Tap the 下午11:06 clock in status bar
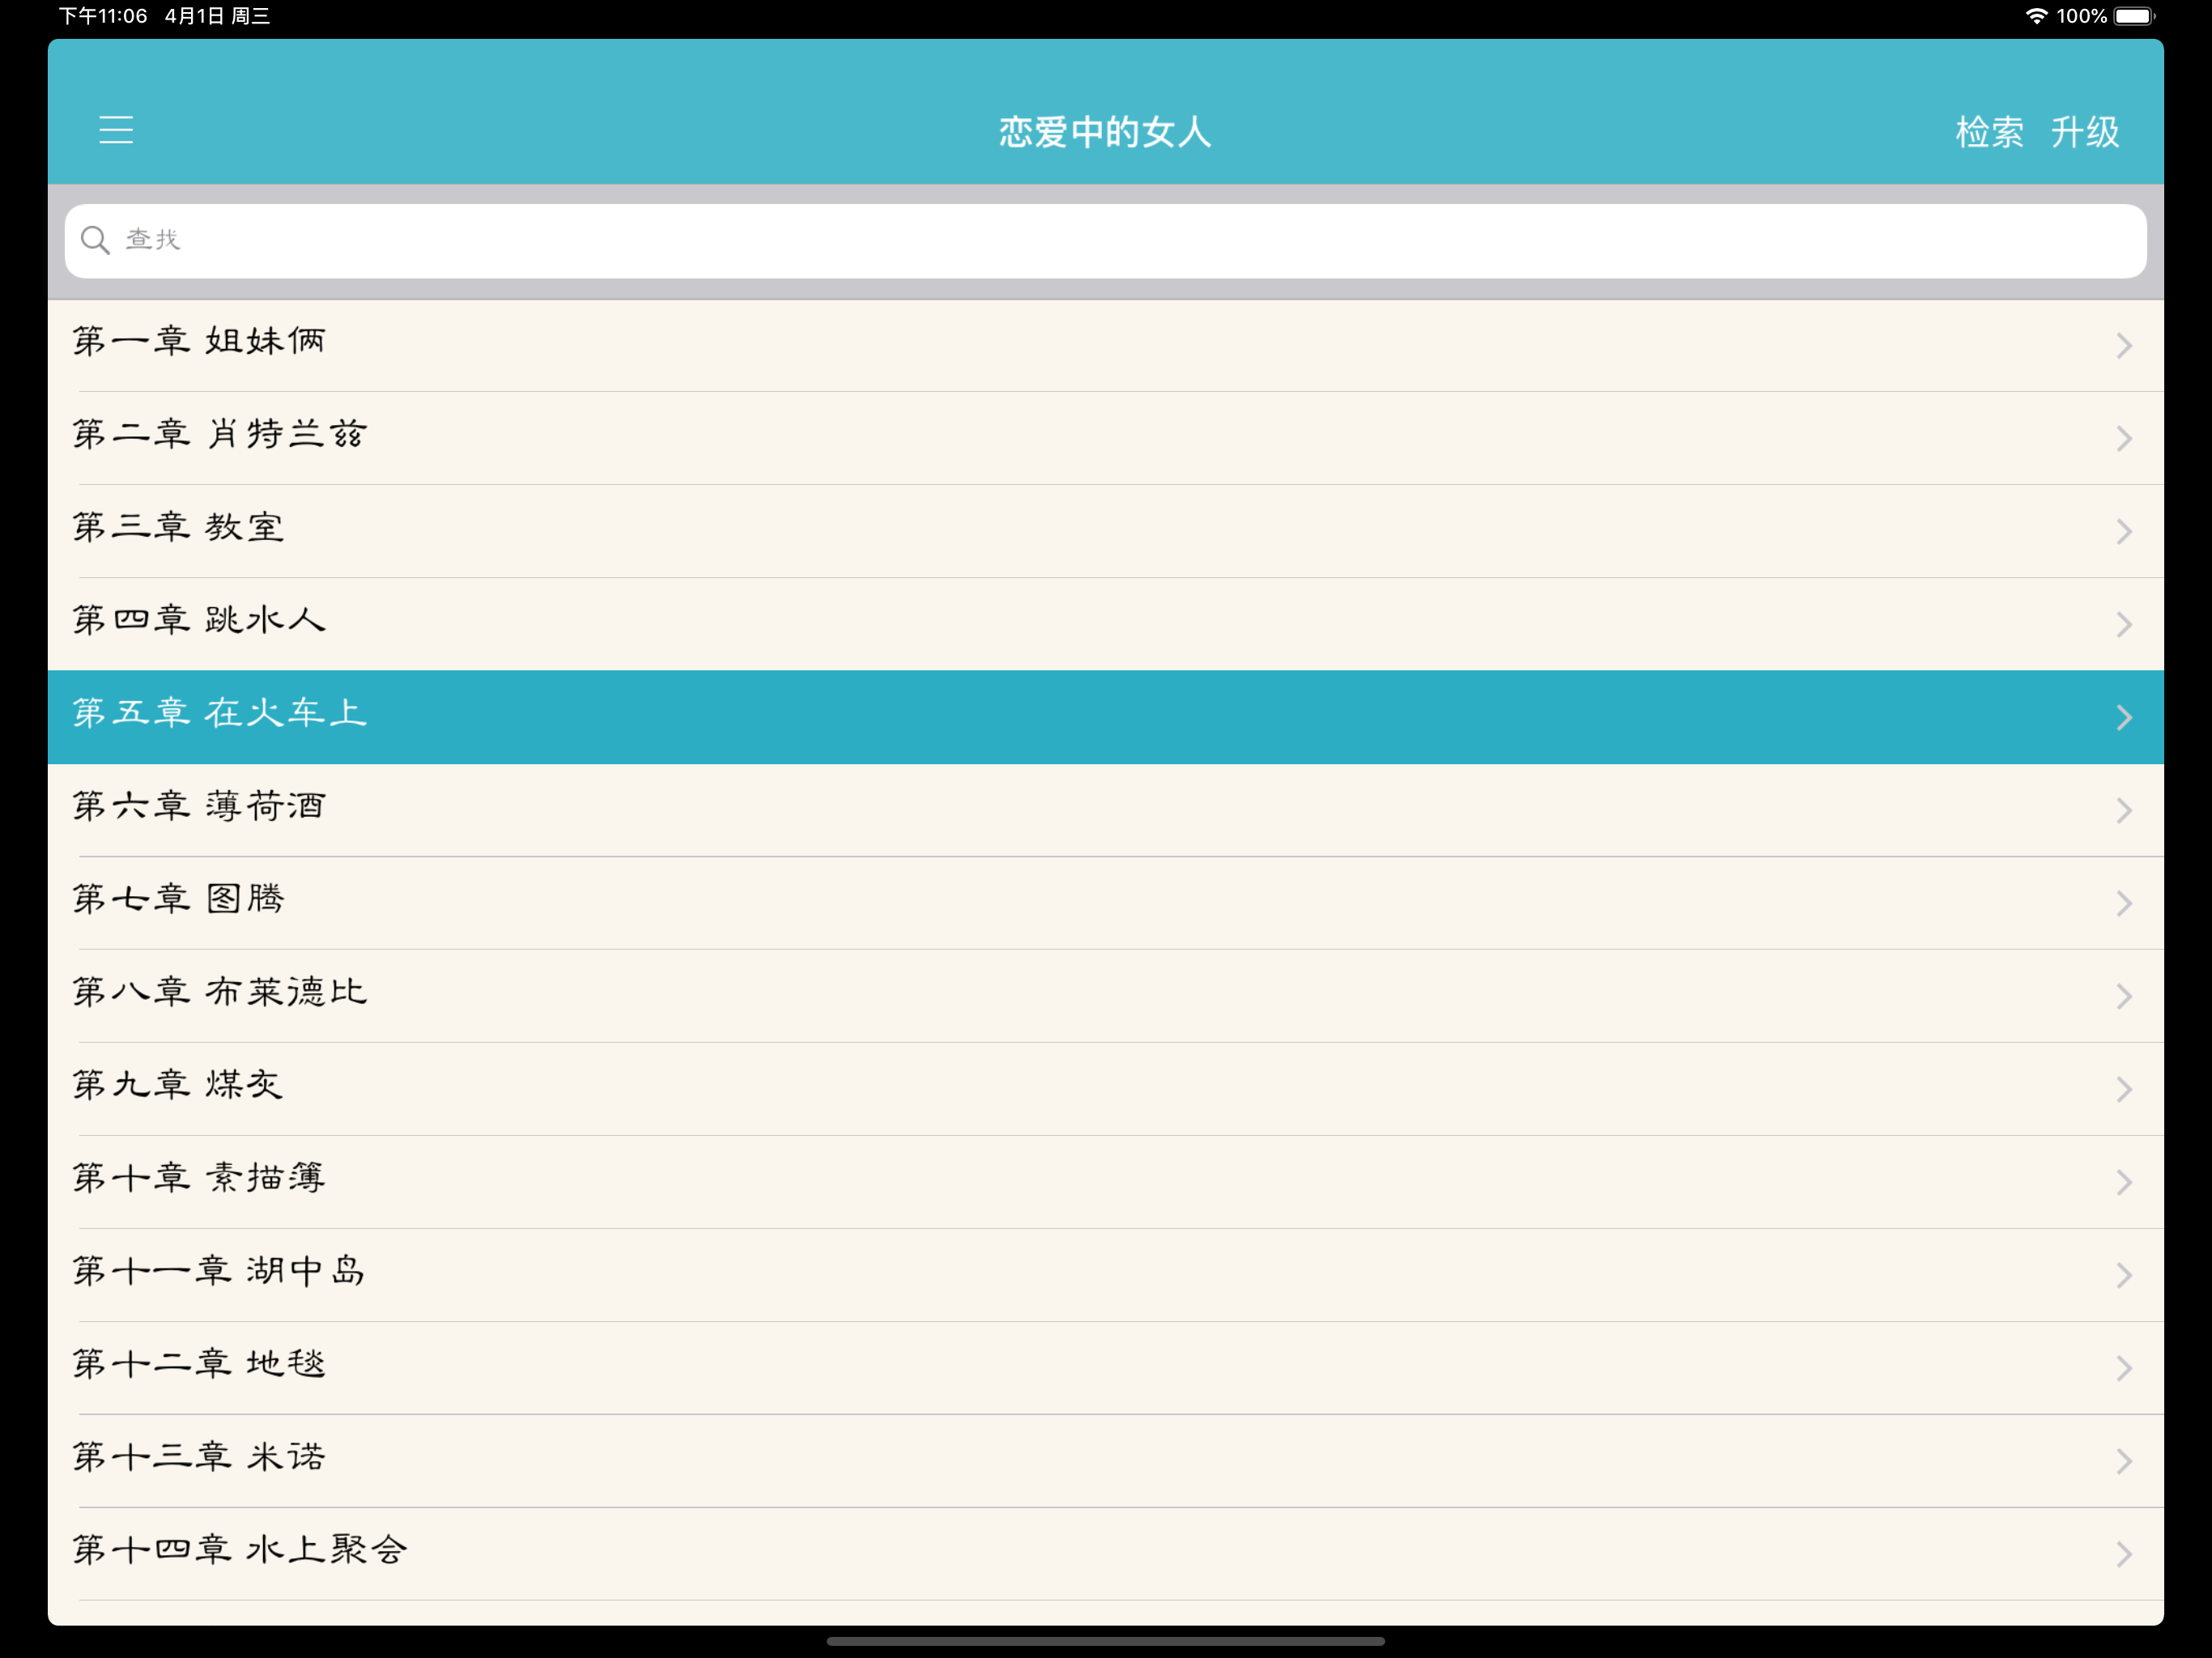Image resolution: width=2212 pixels, height=1658 pixels. tap(103, 16)
